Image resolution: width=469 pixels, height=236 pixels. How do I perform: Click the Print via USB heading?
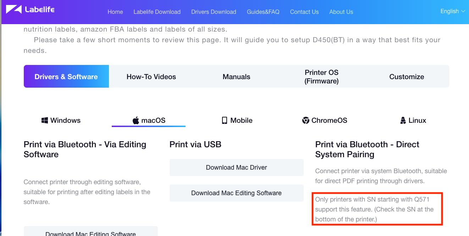[195, 144]
